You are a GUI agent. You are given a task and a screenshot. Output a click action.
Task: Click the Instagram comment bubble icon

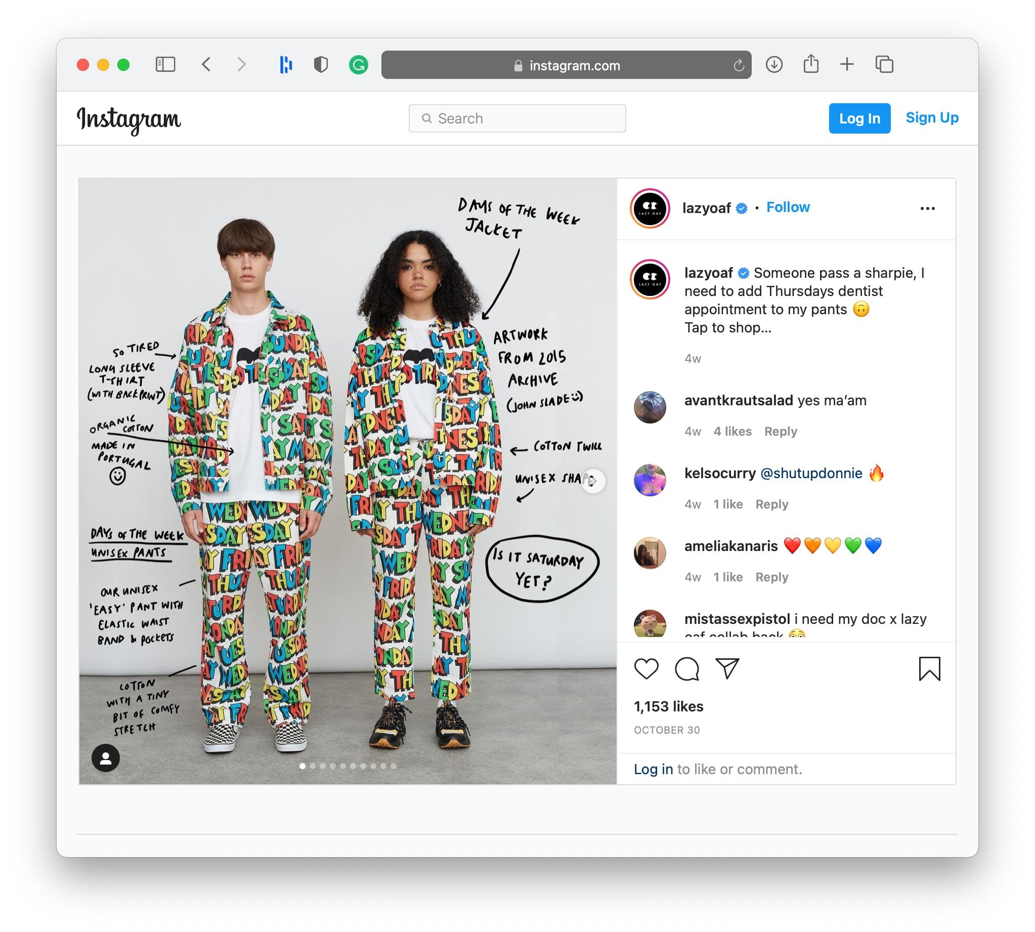click(x=687, y=667)
